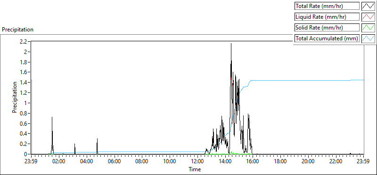The height and width of the screenshot is (175, 377).
Task: Click the 18:00 time axis marker
Action: 280,161
